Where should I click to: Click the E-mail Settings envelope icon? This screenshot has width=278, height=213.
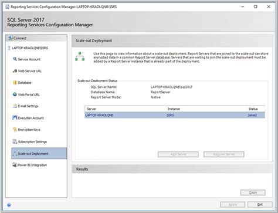[15, 106]
